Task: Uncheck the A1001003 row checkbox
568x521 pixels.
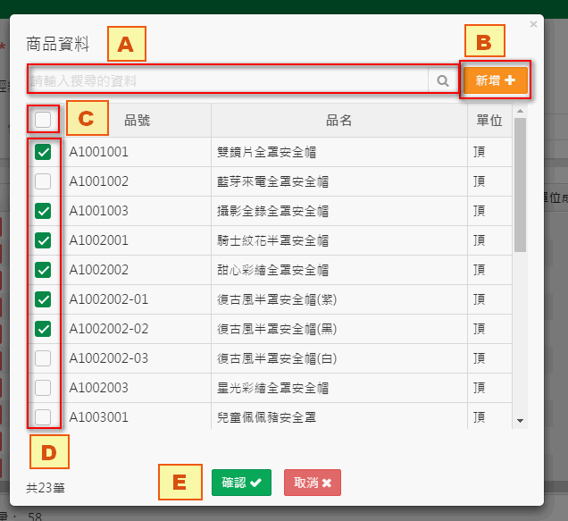Action: click(43, 211)
